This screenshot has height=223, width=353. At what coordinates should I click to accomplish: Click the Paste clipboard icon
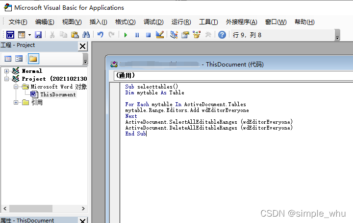pyautogui.click(x=75, y=35)
